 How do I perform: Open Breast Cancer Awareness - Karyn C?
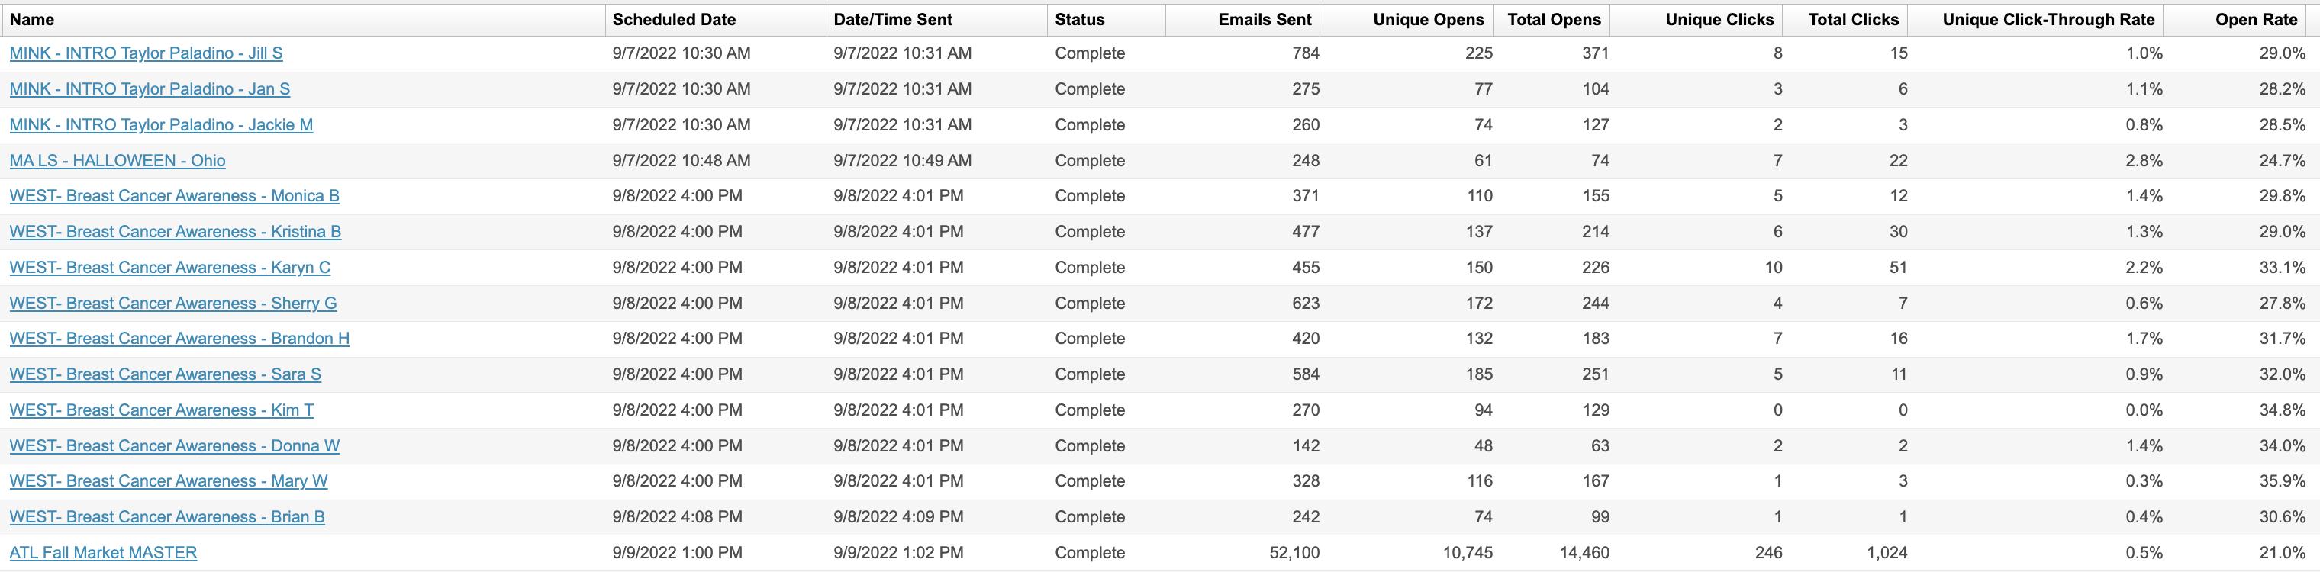(x=169, y=267)
